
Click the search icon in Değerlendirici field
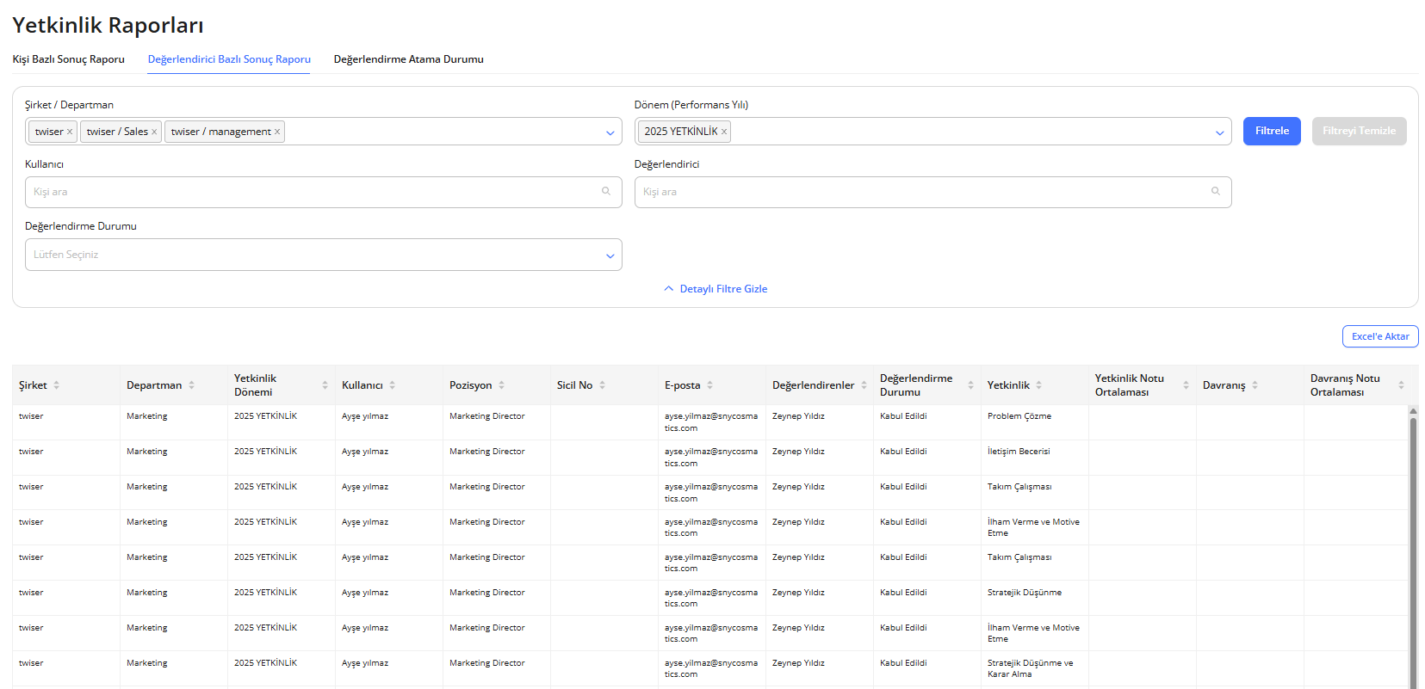tap(1216, 192)
